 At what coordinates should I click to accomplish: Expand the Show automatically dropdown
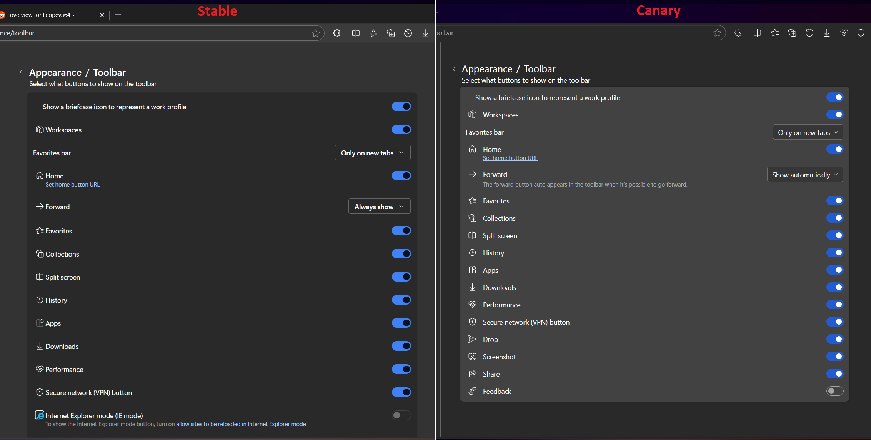(x=805, y=175)
